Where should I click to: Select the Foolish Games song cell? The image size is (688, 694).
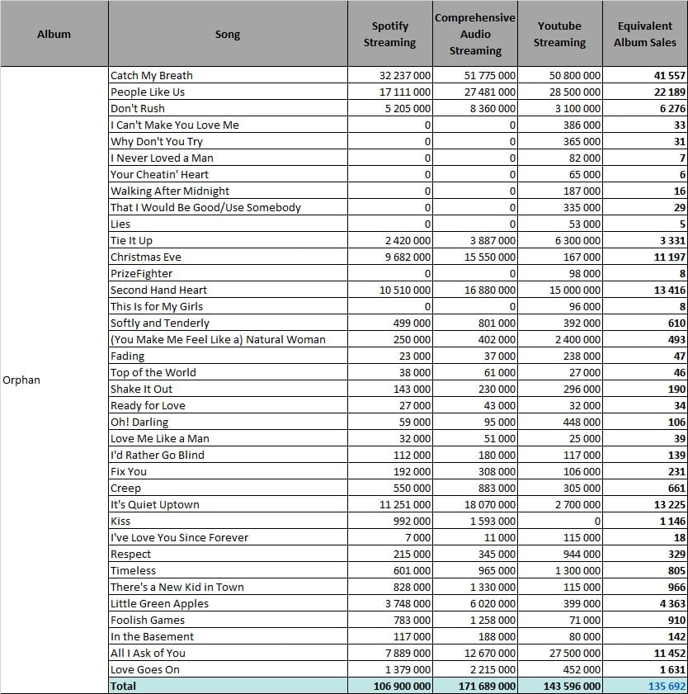point(228,620)
